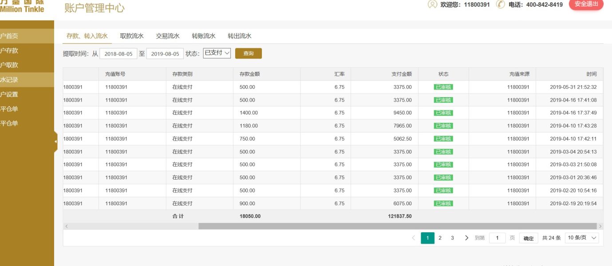Click the 安全退出 logout button

pyautogui.click(x=586, y=4)
